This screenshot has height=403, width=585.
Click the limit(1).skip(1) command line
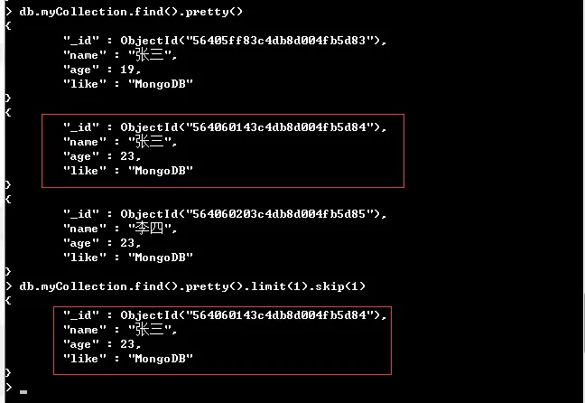point(192,286)
